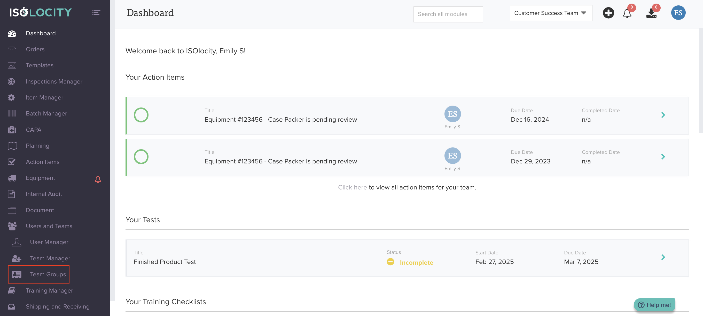
Task: Expand the Dec 16, 2024 action item chevron
Action: pos(663,115)
